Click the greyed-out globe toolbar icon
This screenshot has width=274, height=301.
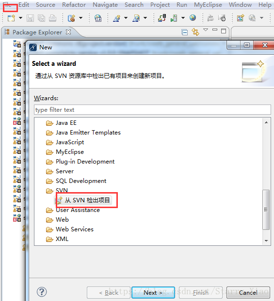coord(252,18)
